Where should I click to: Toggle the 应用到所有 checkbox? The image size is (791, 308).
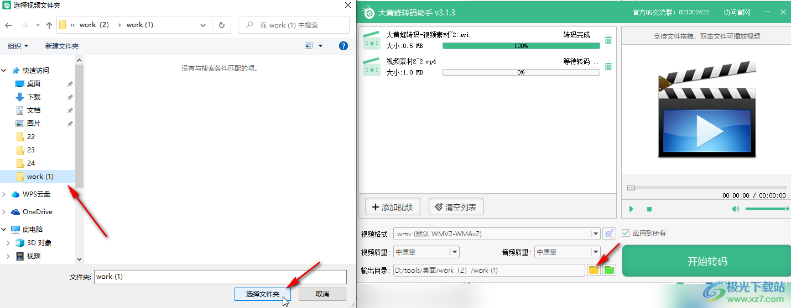coord(626,233)
